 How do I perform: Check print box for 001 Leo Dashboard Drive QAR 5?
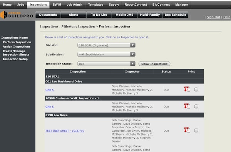[x=196, y=89]
